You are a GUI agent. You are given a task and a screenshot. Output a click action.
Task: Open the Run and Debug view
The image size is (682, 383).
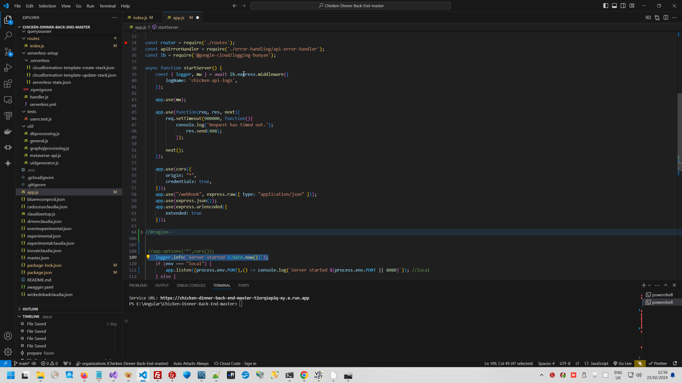pos(8,68)
